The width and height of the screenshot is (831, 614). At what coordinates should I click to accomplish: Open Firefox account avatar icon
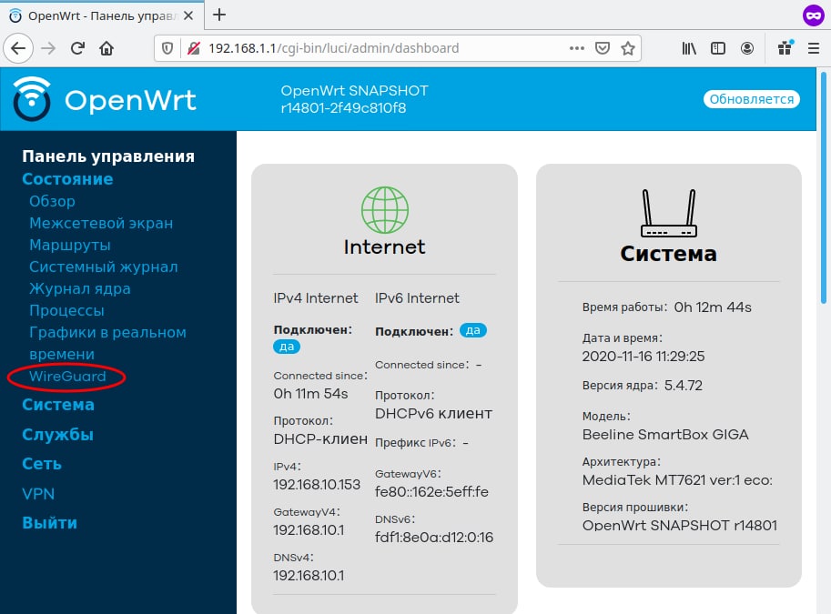pos(747,48)
